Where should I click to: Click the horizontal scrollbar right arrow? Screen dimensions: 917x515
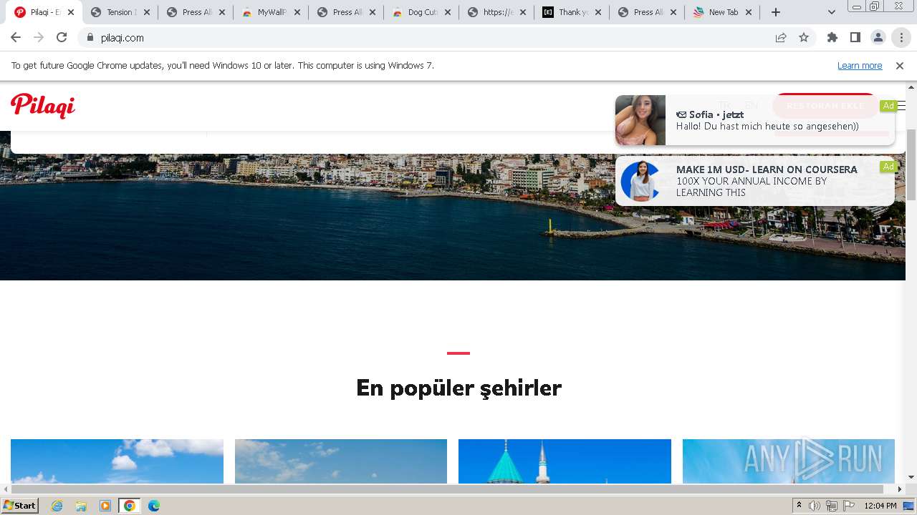(x=900, y=489)
